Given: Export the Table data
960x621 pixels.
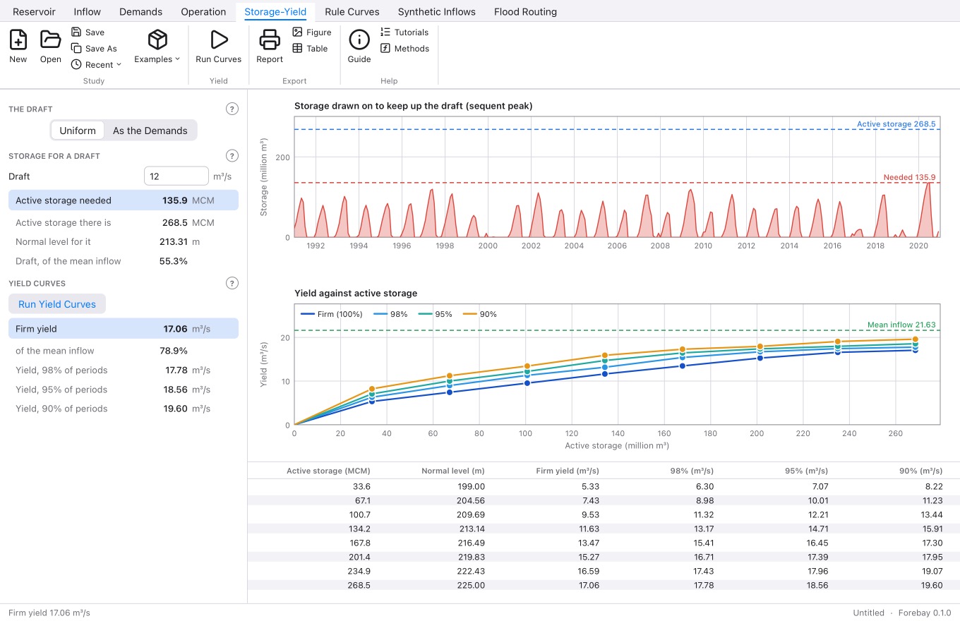Looking at the screenshot, I should coord(311,49).
